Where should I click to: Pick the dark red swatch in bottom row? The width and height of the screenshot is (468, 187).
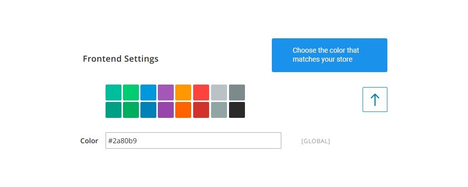point(201,110)
